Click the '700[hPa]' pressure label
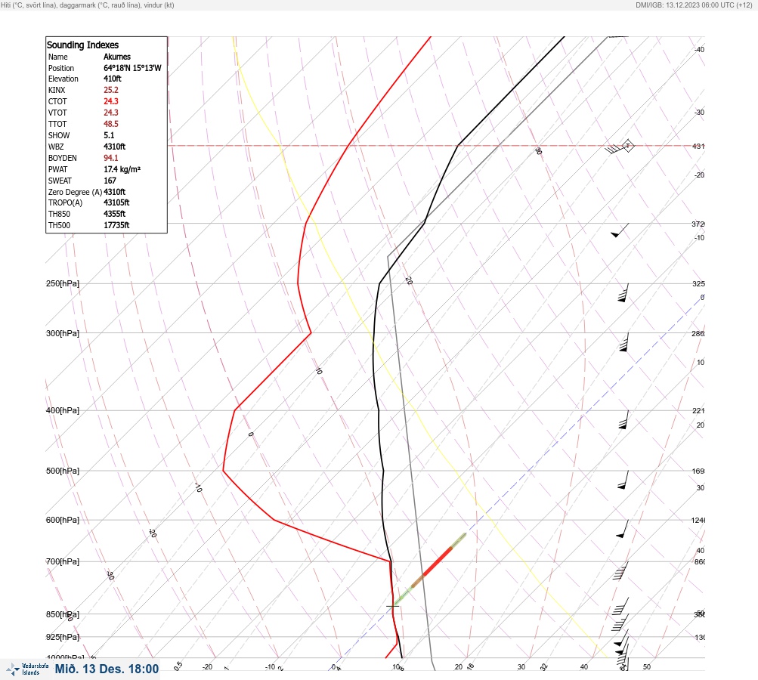This screenshot has width=758, height=680. tap(63, 561)
